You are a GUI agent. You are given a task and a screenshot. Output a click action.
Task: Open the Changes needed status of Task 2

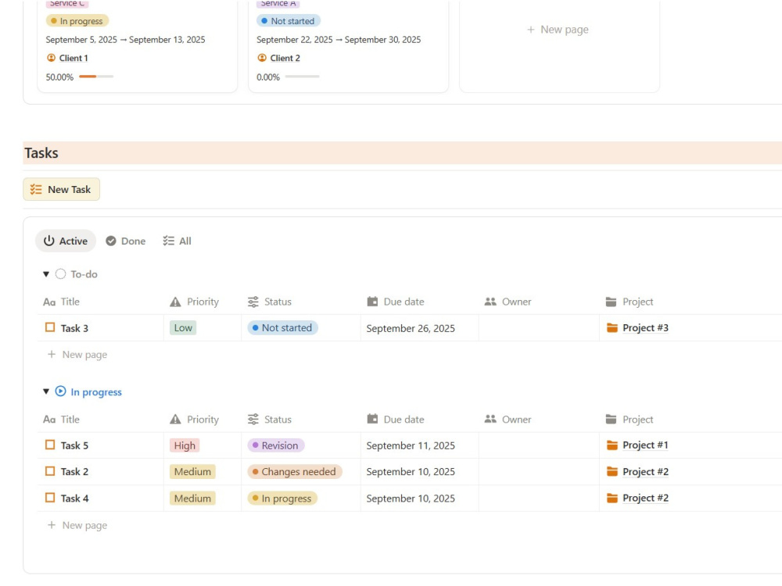295,472
